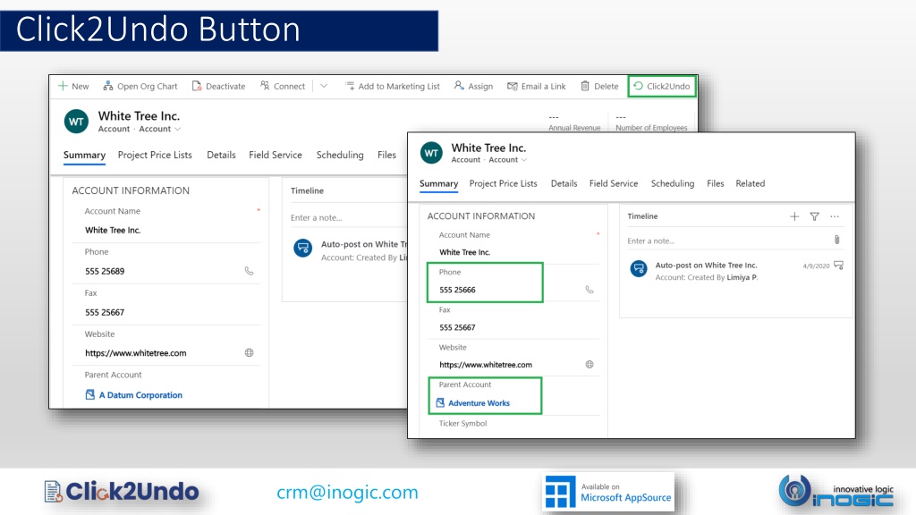Screen dimensions: 916x515
Task: Click globe icon beside back window website
Action: point(249,352)
